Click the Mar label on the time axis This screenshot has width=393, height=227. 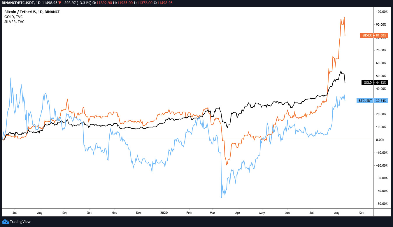[x=213, y=213]
